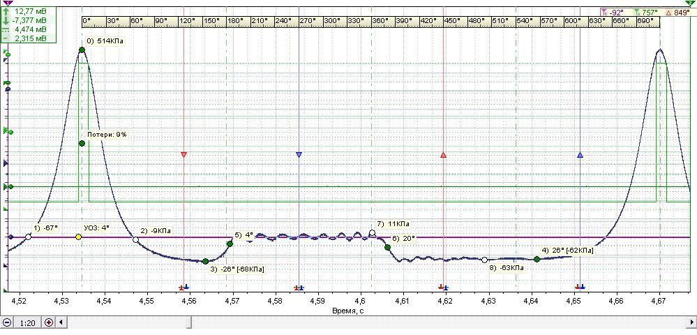Viewport: 697px width, 335px height.
Task: Click the small marker pair under the first red cursor
Action: (184, 288)
